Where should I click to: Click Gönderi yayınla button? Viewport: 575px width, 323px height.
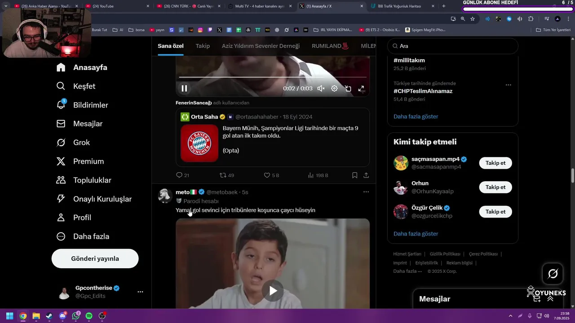tap(95, 258)
